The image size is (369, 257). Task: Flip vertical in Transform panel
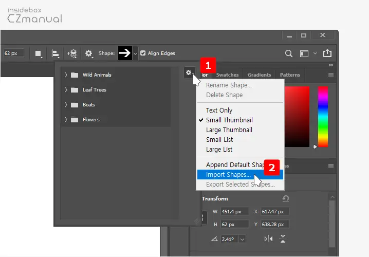(x=283, y=238)
